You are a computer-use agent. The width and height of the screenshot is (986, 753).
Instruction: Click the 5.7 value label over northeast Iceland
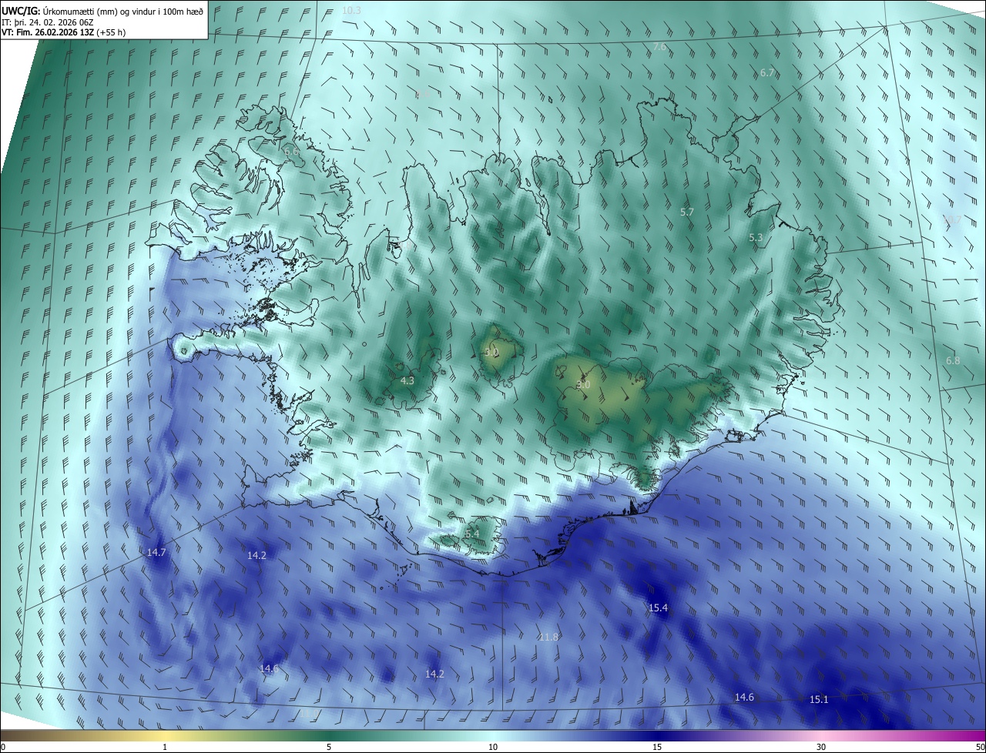point(688,212)
